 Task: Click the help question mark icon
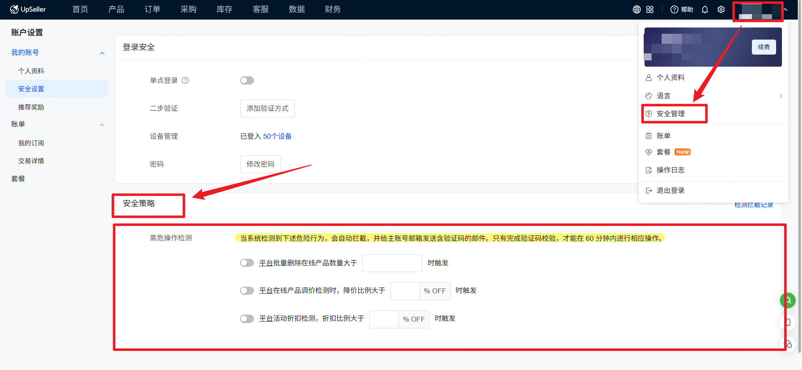[x=674, y=10]
